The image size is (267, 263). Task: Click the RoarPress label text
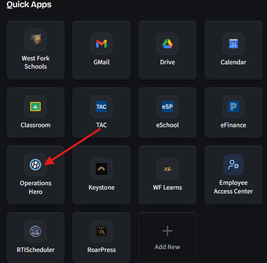pos(101,250)
